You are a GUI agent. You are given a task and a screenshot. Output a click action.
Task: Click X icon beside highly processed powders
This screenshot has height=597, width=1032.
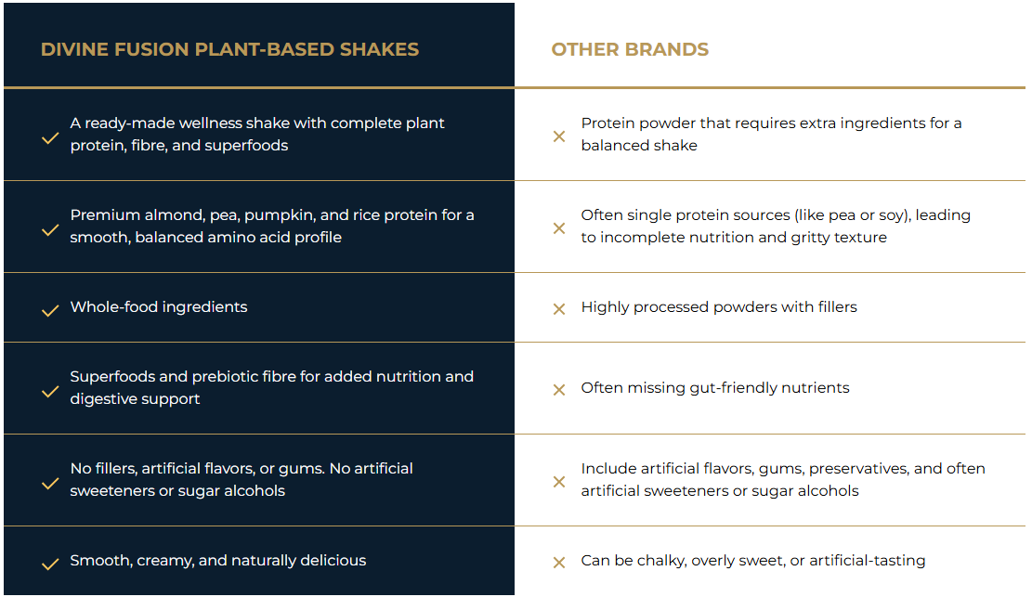[559, 309]
